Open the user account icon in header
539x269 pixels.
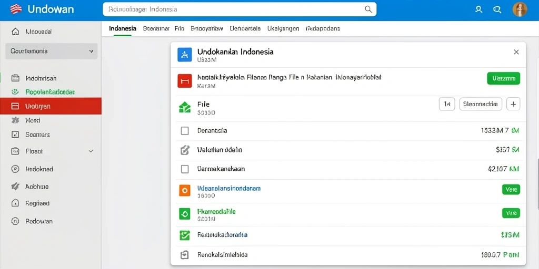(478, 9)
